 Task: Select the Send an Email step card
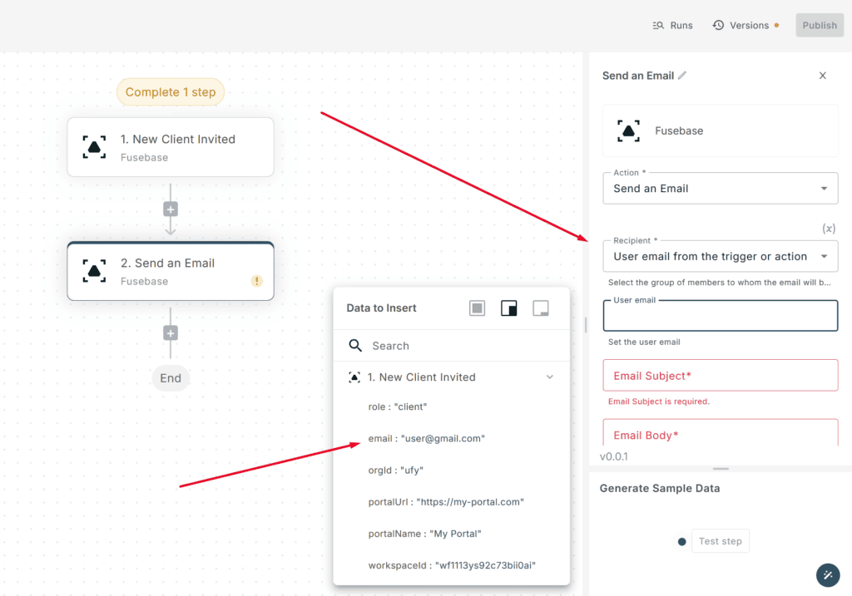(170, 271)
